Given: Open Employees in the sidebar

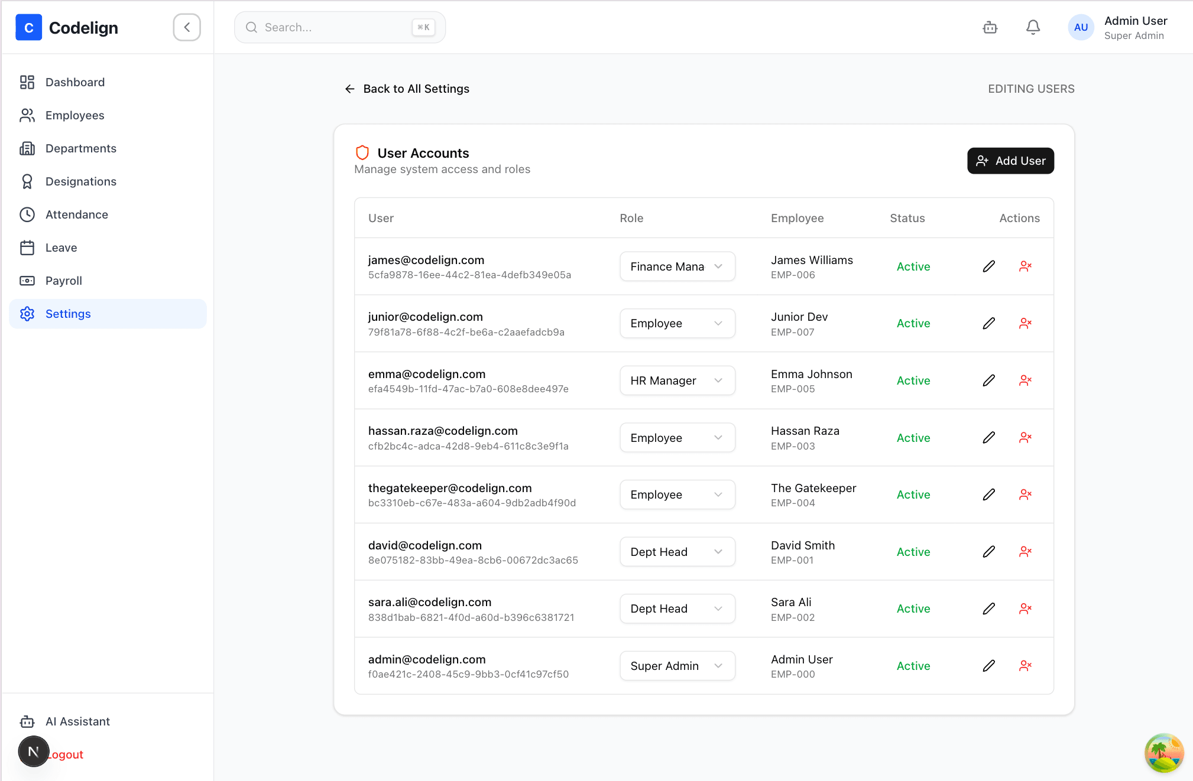Looking at the screenshot, I should 74,115.
